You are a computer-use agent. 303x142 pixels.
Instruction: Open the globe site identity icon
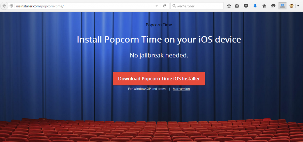click(12, 6)
